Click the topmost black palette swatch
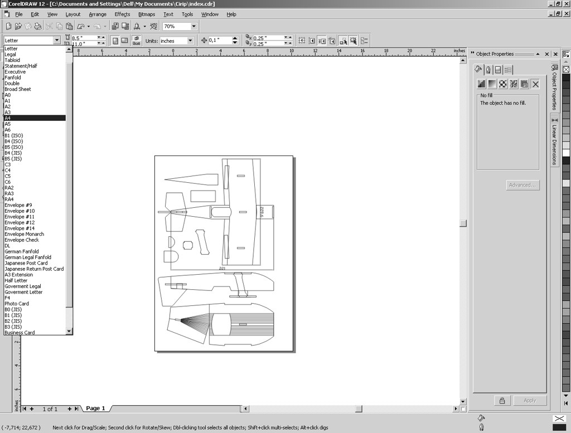 [x=567, y=77]
